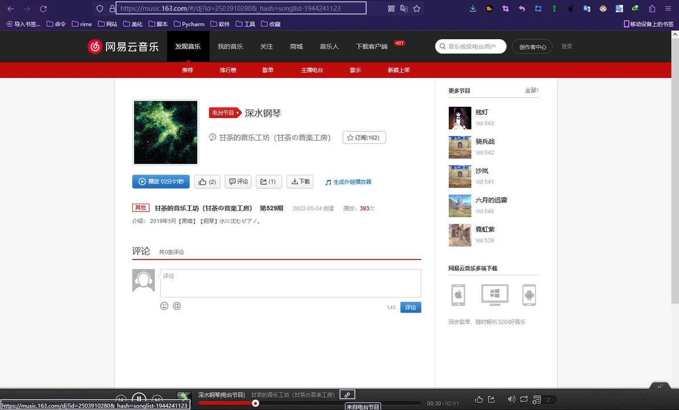Viewport: 679px width, 410px height.
Task: Expand all programs via 全部>
Action: pos(532,90)
